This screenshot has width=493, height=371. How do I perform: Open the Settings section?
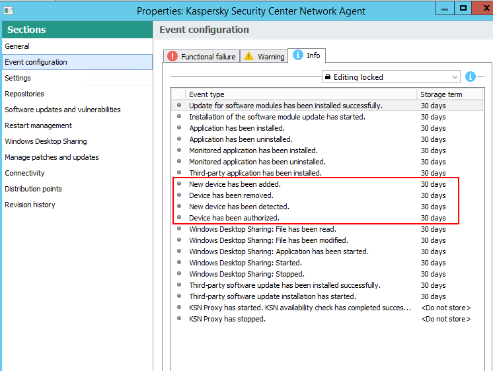(x=77, y=78)
